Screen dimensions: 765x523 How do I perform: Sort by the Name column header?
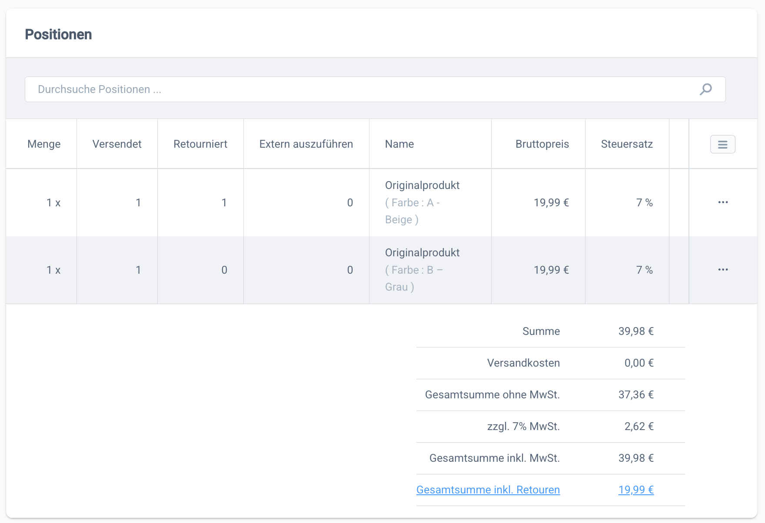click(399, 144)
